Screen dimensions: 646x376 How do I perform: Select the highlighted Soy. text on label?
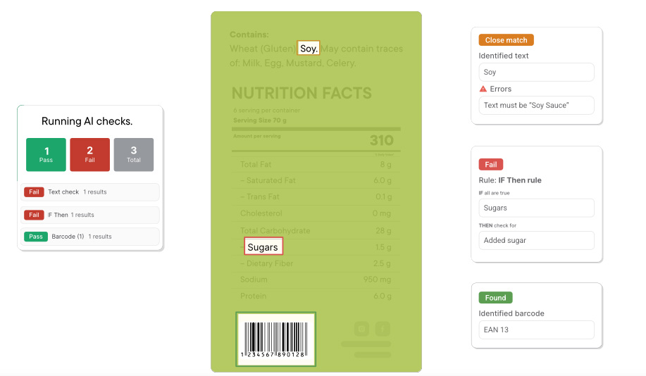[308, 49]
